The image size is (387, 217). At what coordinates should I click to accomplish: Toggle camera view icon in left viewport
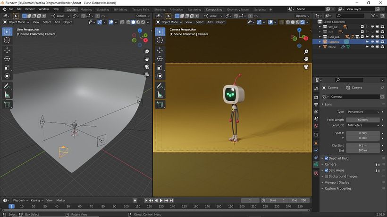point(147,66)
